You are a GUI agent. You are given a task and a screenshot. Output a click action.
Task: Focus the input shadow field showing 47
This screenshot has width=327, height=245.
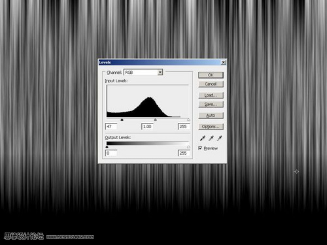[111, 127]
